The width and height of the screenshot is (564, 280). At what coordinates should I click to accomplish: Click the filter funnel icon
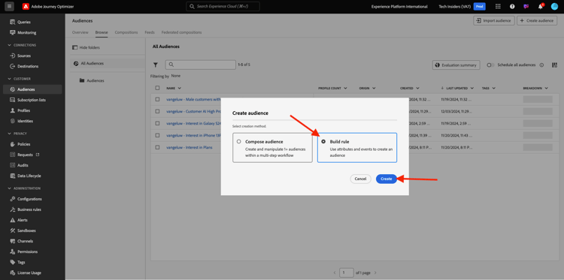coord(156,65)
